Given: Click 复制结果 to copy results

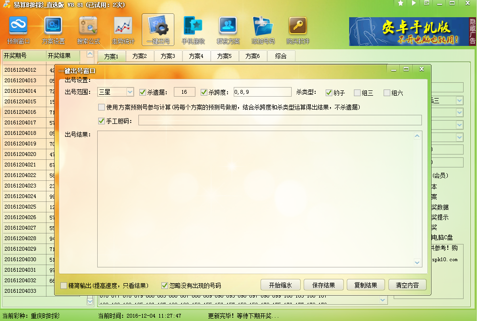Looking at the screenshot, I should (365, 285).
